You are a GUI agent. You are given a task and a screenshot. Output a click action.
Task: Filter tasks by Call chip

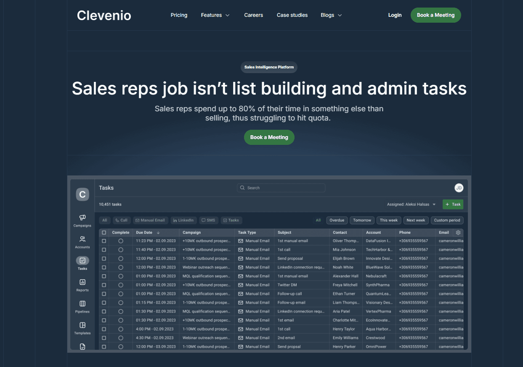pyautogui.click(x=121, y=220)
